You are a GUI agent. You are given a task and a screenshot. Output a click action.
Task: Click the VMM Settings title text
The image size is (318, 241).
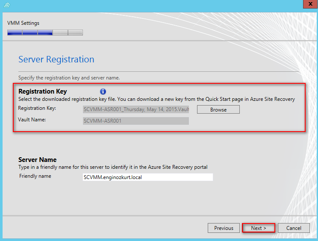24,23
